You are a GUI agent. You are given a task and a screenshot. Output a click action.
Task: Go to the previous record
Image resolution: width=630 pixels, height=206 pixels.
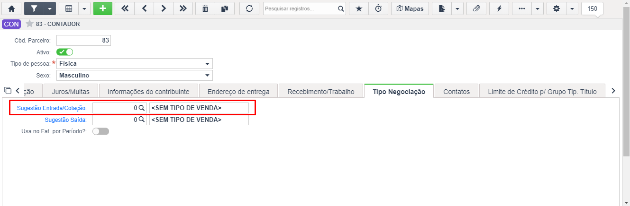(144, 9)
